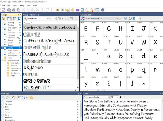This screenshot has height=121, width=163.
Task: Open the grouping options dropdown arrow in font list
Action: coord(63,19)
